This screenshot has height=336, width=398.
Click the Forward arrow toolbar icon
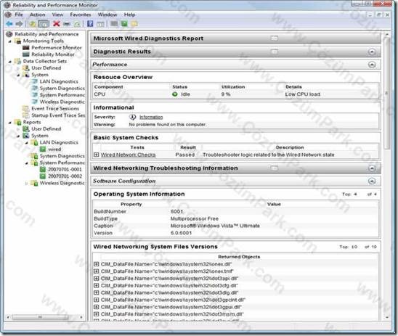(20, 24)
